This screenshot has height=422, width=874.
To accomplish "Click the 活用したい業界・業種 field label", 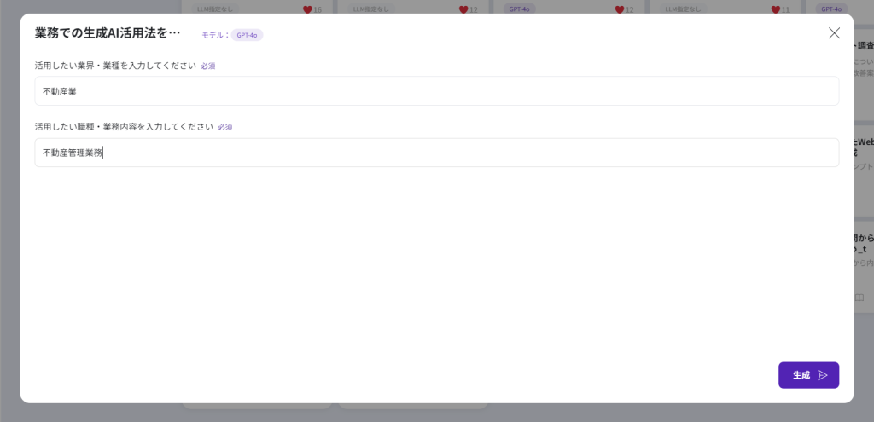I will click(x=115, y=66).
